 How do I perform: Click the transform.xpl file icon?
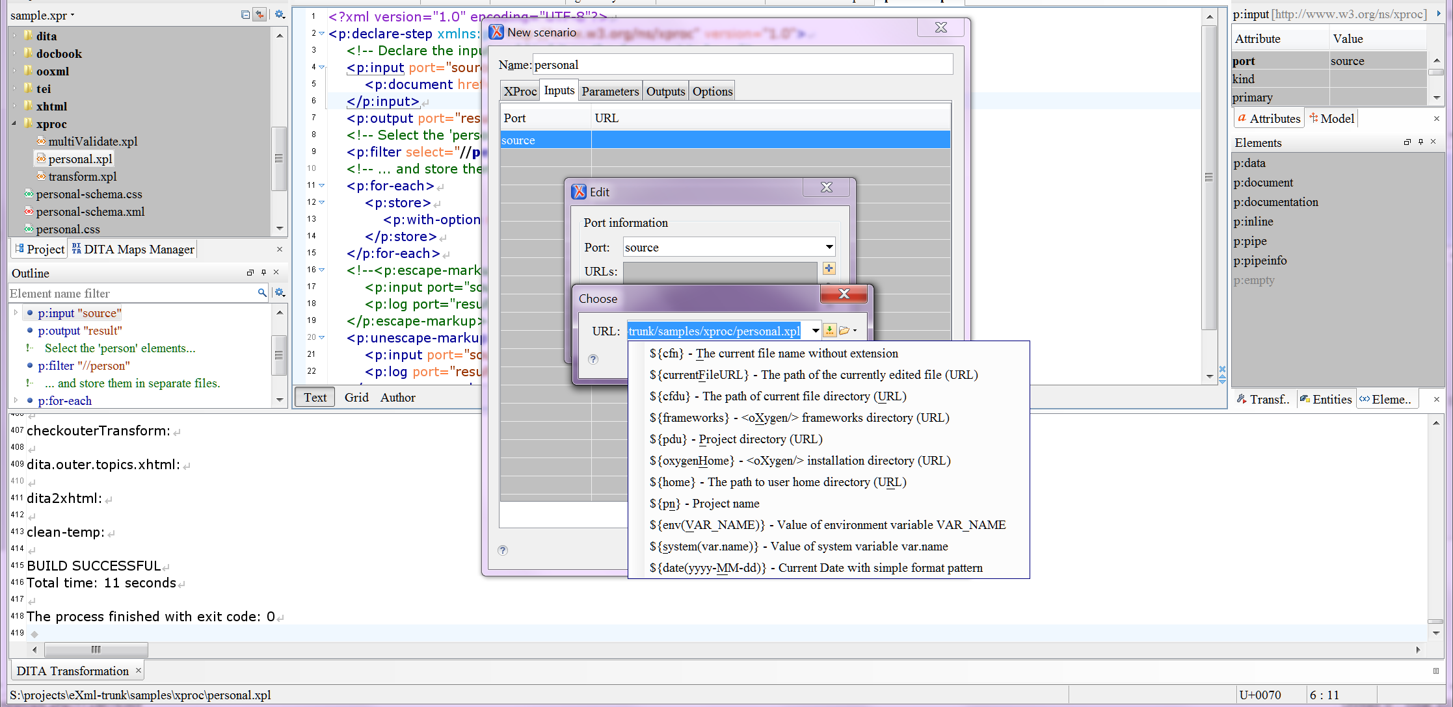pyautogui.click(x=41, y=176)
